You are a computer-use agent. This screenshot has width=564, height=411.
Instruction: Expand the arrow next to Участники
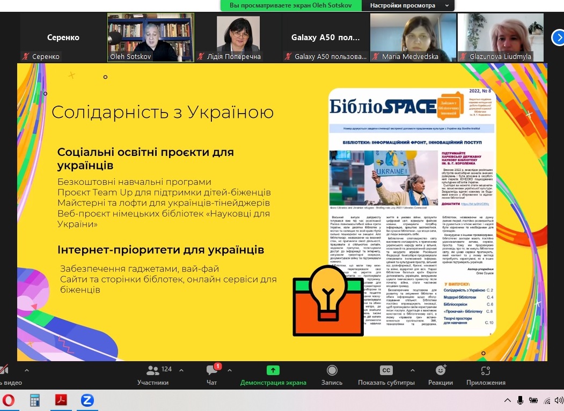click(x=181, y=370)
